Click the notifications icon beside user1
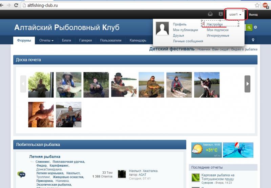This screenshot has width=271, height=188. (x=221, y=14)
